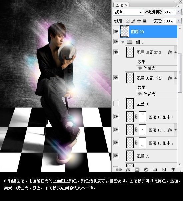Screen dimensions: 183x201
Task: Collapse the 组 1 group triangle
Action: pyautogui.click(x=123, y=42)
